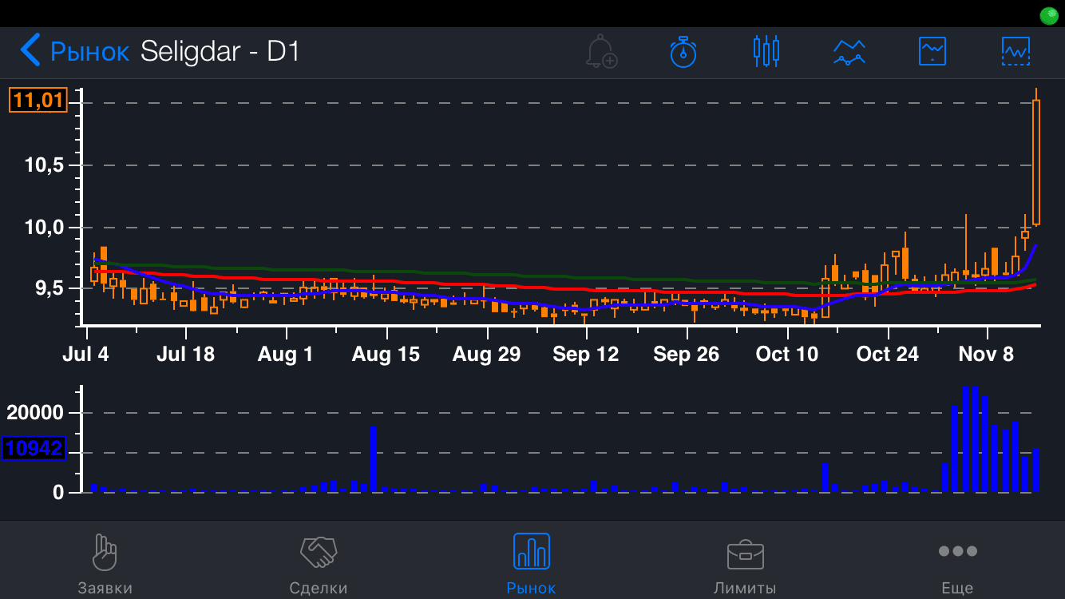Switch chart type with candlestick icon
1065x599 pixels.
tap(766, 51)
